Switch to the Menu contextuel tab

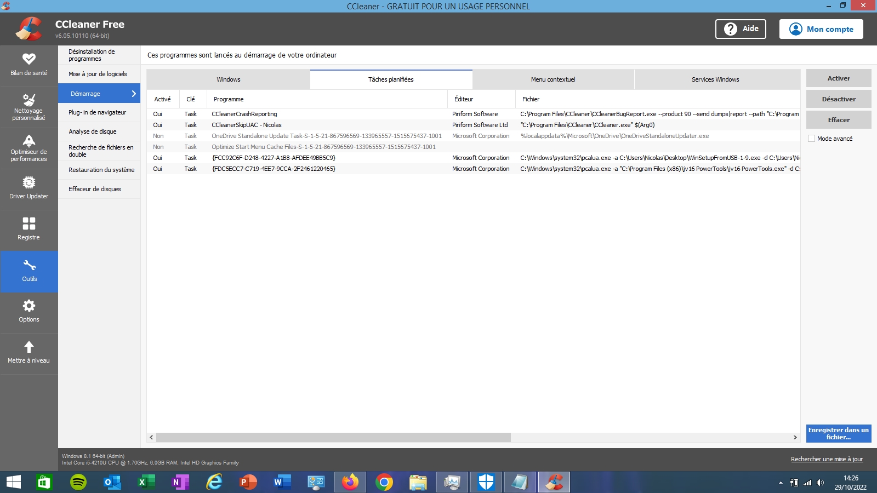[x=553, y=79]
